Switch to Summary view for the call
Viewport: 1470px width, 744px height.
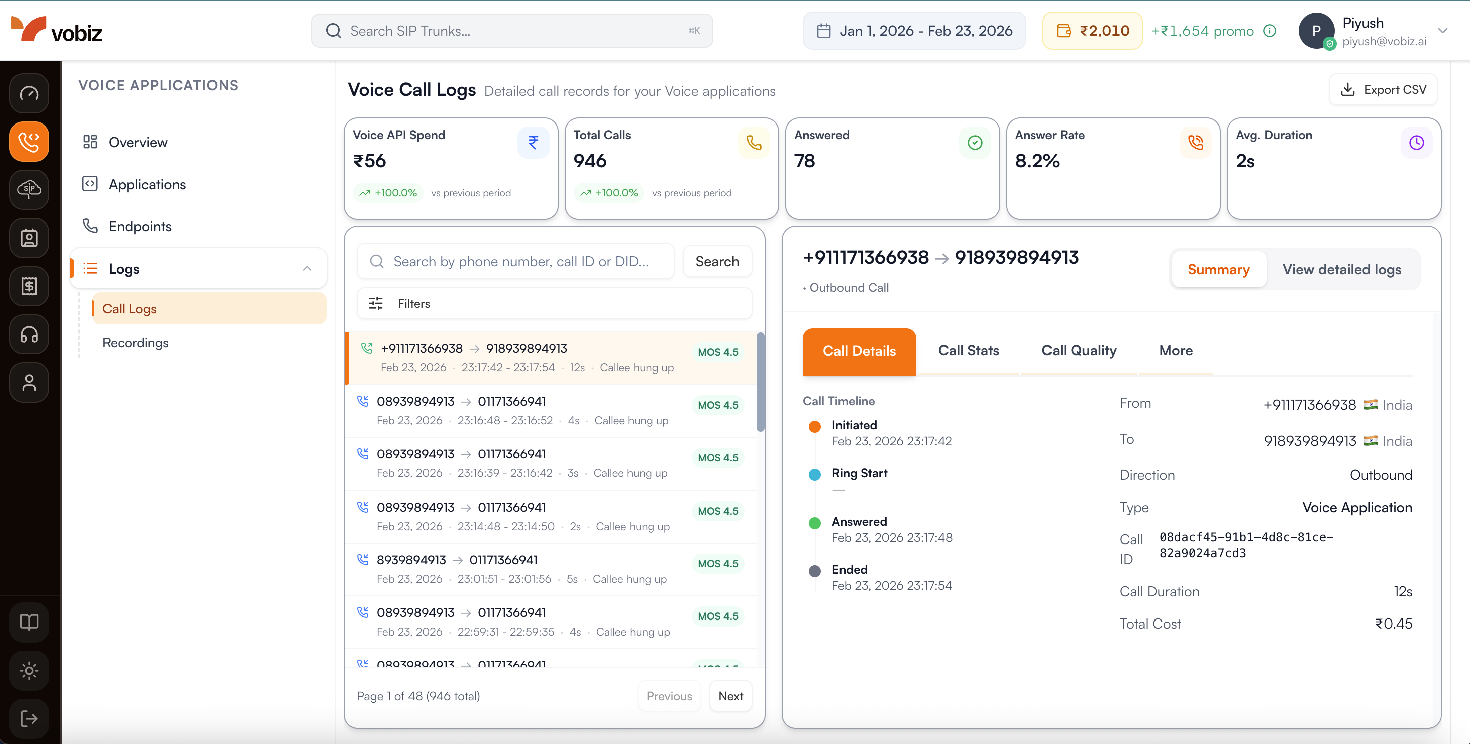click(x=1218, y=269)
